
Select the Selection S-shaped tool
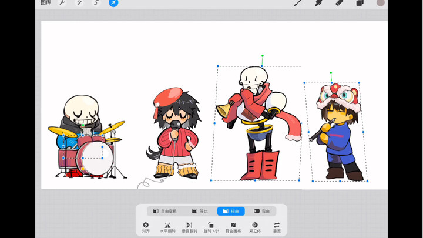[96, 3]
